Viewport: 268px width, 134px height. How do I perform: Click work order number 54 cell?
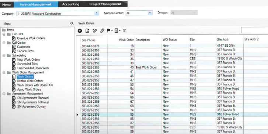(x=121, y=89)
